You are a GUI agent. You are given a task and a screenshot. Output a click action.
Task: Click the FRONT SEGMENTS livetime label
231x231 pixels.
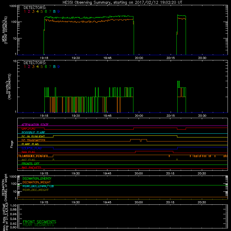click(x=40, y=222)
